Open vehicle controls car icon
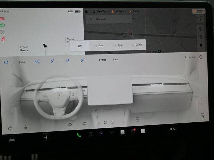This screenshot has height=160, width=214. (12, 140)
